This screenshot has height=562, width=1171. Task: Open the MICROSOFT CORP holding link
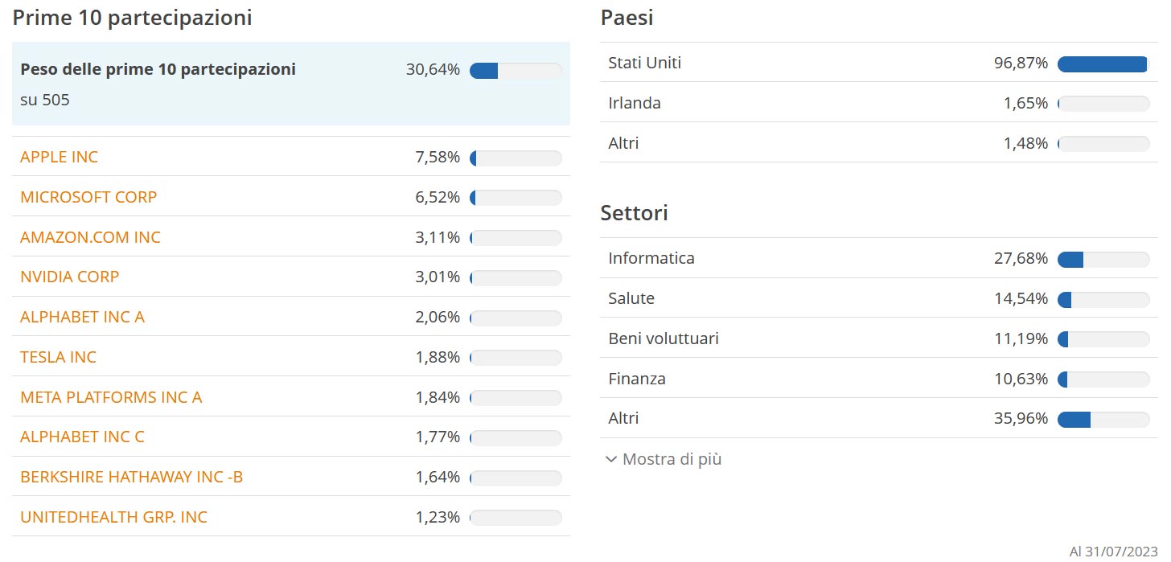88,197
